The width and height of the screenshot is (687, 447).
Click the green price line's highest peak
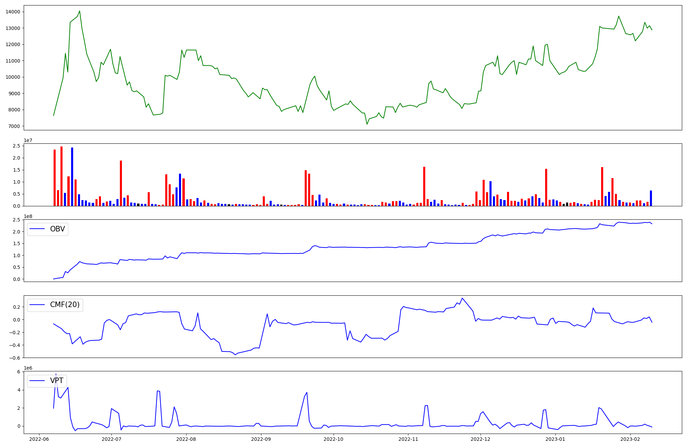80,11
